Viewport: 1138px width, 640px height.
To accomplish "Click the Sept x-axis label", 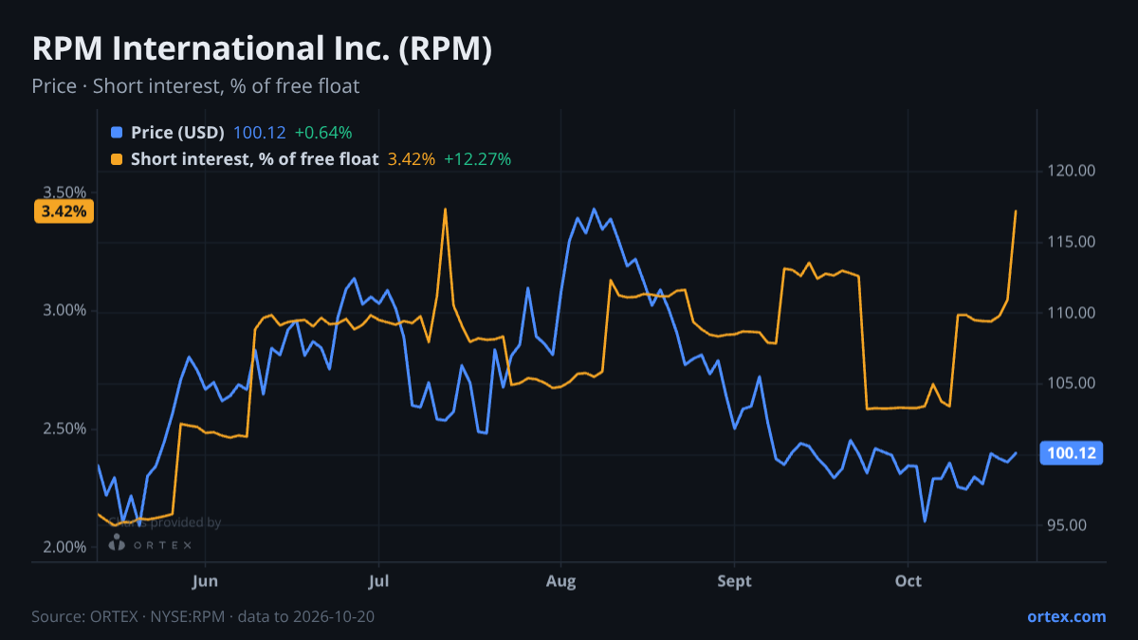I will 734,579.
